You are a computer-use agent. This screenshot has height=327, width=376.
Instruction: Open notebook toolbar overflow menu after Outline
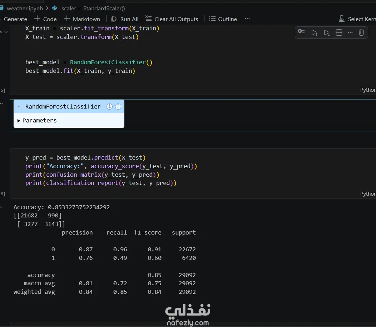click(247, 19)
